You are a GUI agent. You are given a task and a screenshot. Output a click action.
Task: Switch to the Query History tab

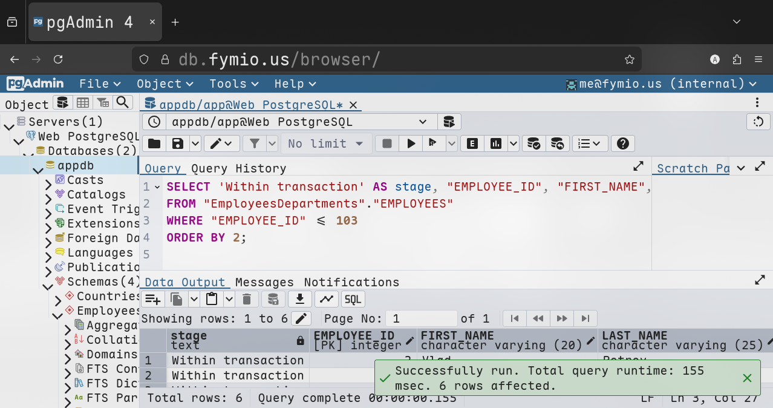pos(239,168)
